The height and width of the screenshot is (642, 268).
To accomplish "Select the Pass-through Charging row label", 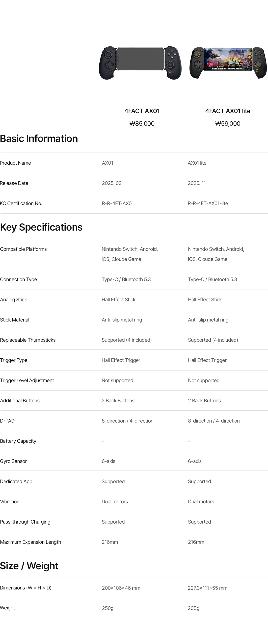I will click(25, 522).
